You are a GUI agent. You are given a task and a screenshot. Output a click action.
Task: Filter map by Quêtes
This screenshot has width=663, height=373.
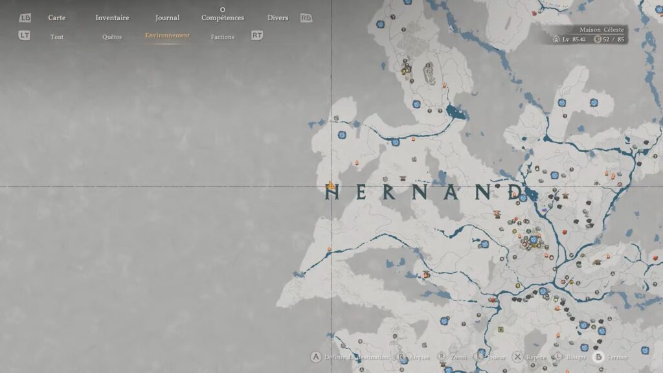point(111,37)
